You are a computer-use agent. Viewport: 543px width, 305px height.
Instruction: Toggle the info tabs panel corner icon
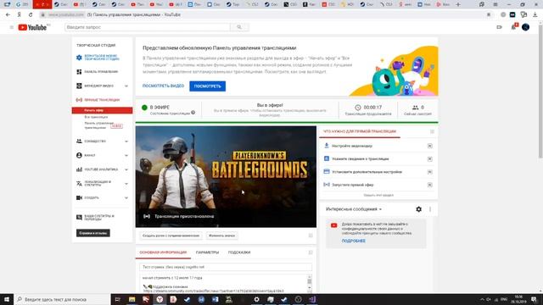(x=311, y=252)
